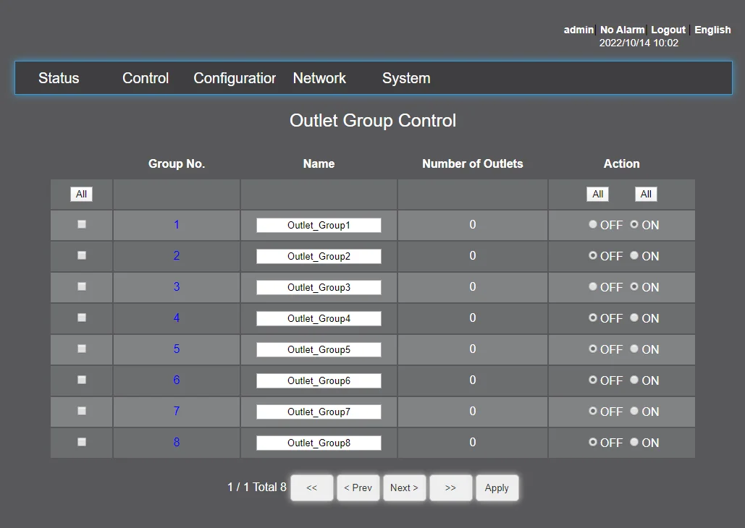Click the Apply button
The width and height of the screenshot is (745, 528).
click(497, 487)
